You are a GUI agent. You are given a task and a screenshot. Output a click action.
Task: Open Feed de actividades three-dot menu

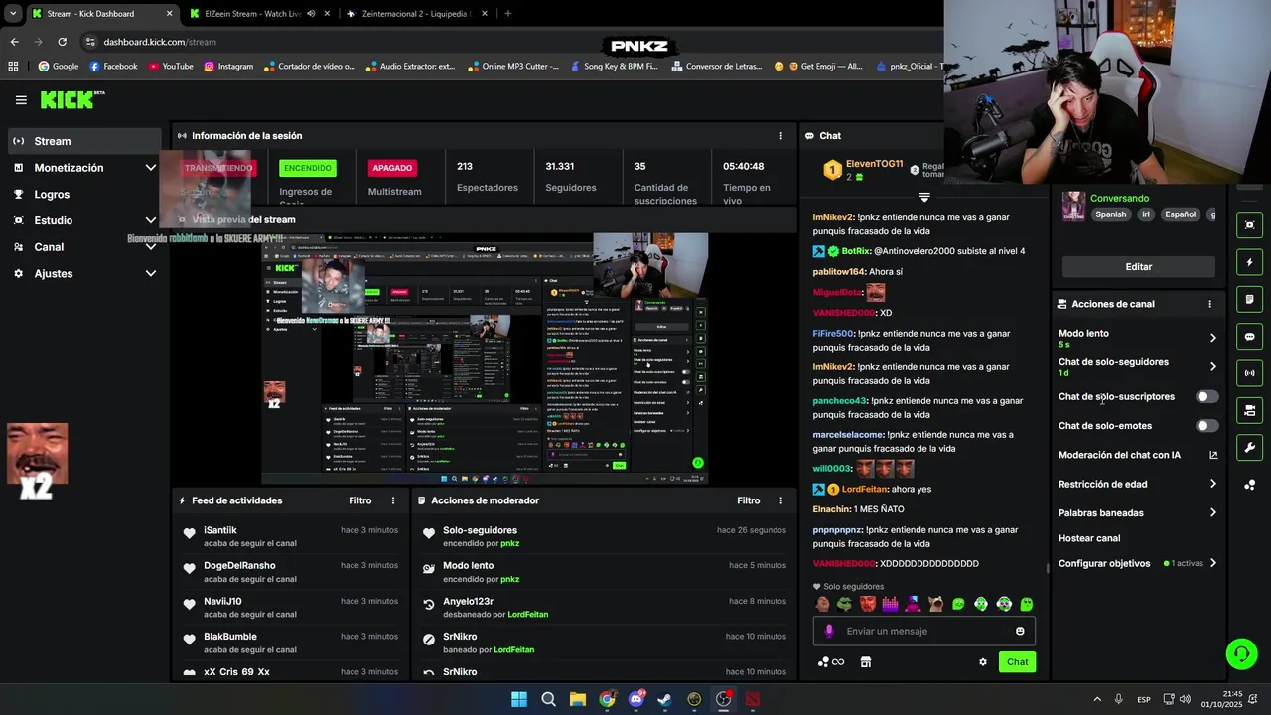pyautogui.click(x=393, y=500)
